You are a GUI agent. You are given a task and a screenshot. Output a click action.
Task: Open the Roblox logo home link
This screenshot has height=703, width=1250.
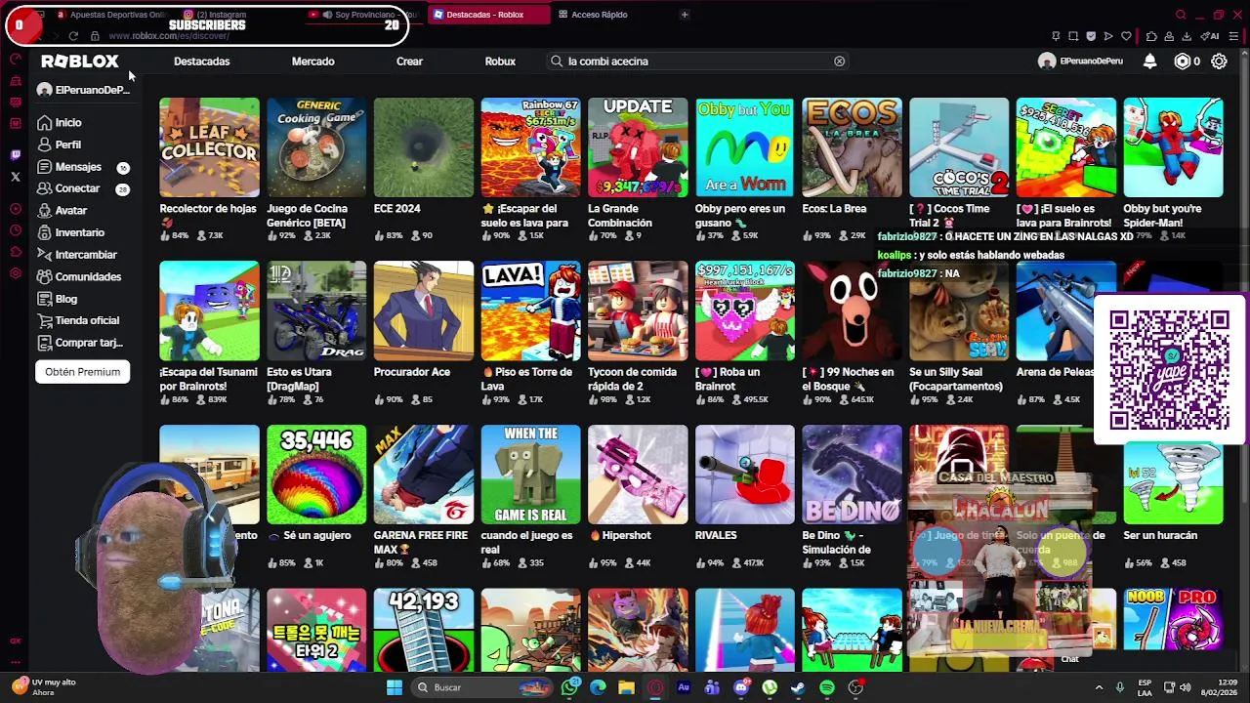point(79,62)
